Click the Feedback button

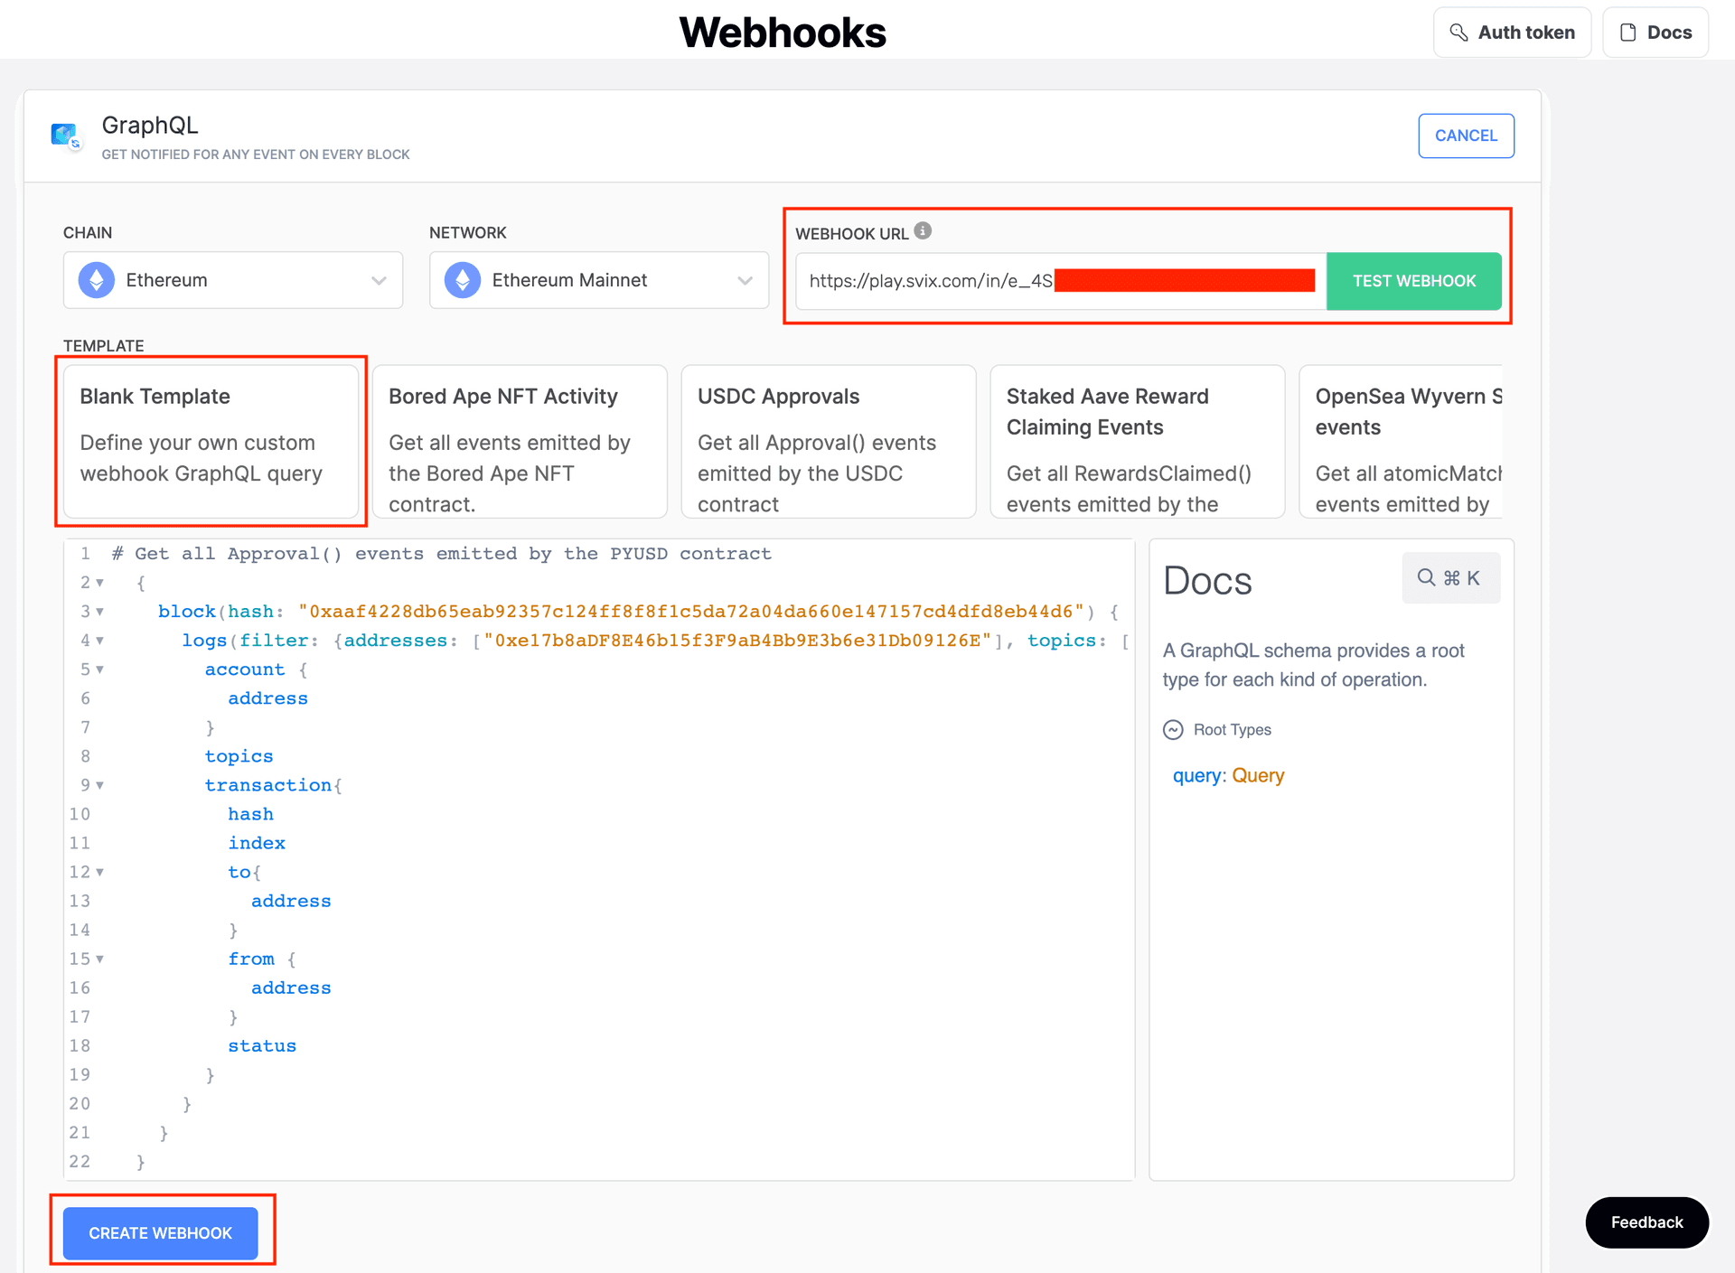pyautogui.click(x=1646, y=1222)
